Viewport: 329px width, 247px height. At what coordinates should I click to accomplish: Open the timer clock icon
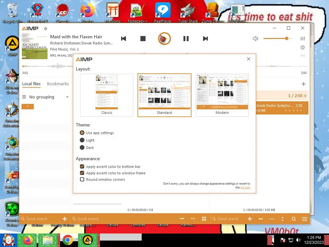tap(303, 48)
